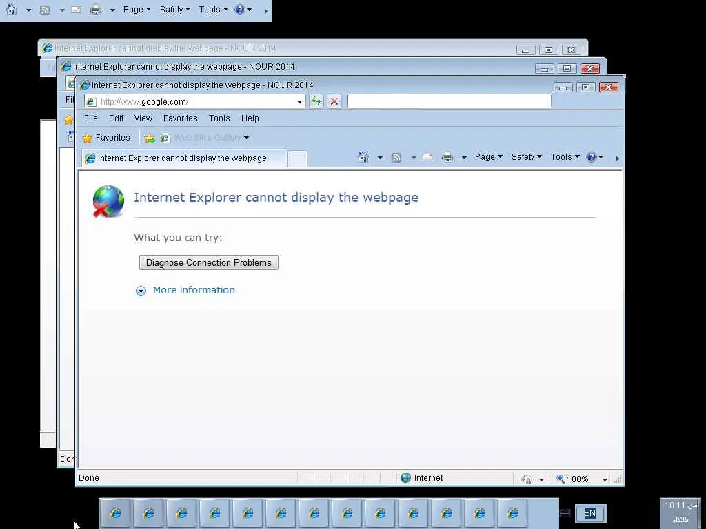The height and width of the screenshot is (529, 706).
Task: Open the Feeds icon in front window command bar
Action: [x=396, y=158]
